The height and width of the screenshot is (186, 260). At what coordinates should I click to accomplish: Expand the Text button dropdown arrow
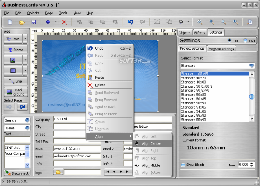[x=25, y=39]
